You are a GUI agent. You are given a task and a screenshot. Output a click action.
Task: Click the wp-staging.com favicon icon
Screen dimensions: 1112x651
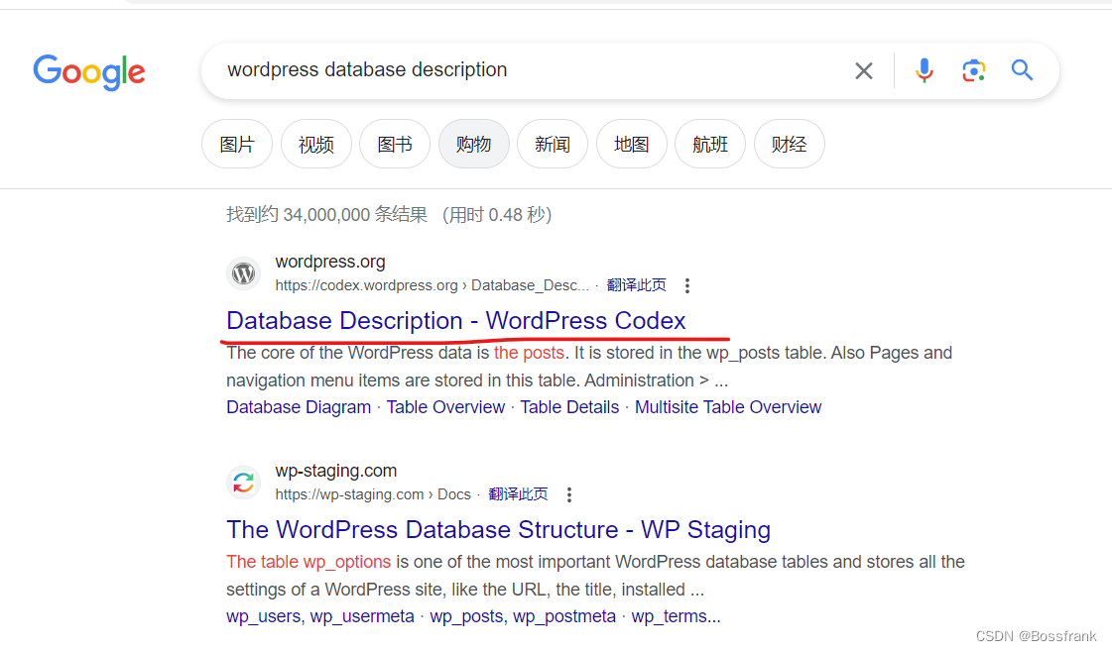coord(243,483)
